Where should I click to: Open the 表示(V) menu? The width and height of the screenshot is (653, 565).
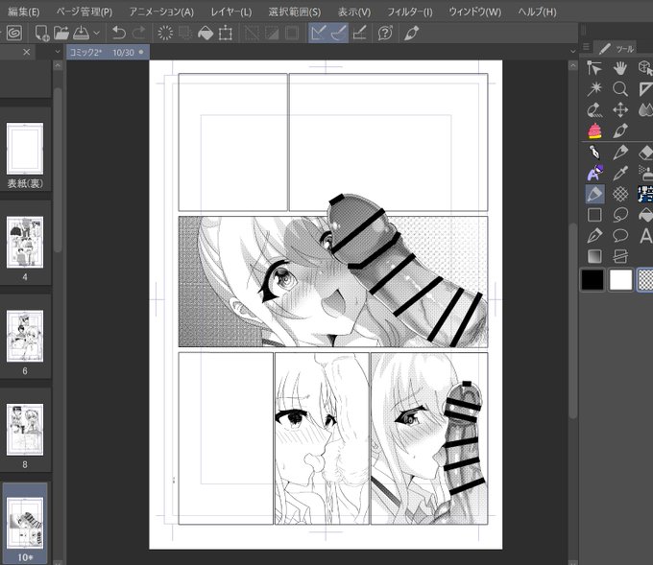click(354, 12)
